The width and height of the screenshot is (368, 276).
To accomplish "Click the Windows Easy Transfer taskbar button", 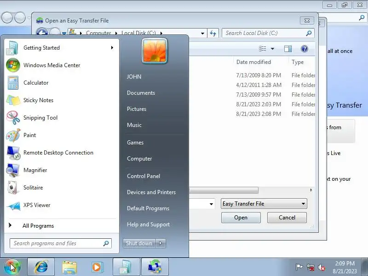I will [155, 267].
